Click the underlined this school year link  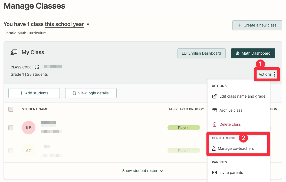coord(64,24)
